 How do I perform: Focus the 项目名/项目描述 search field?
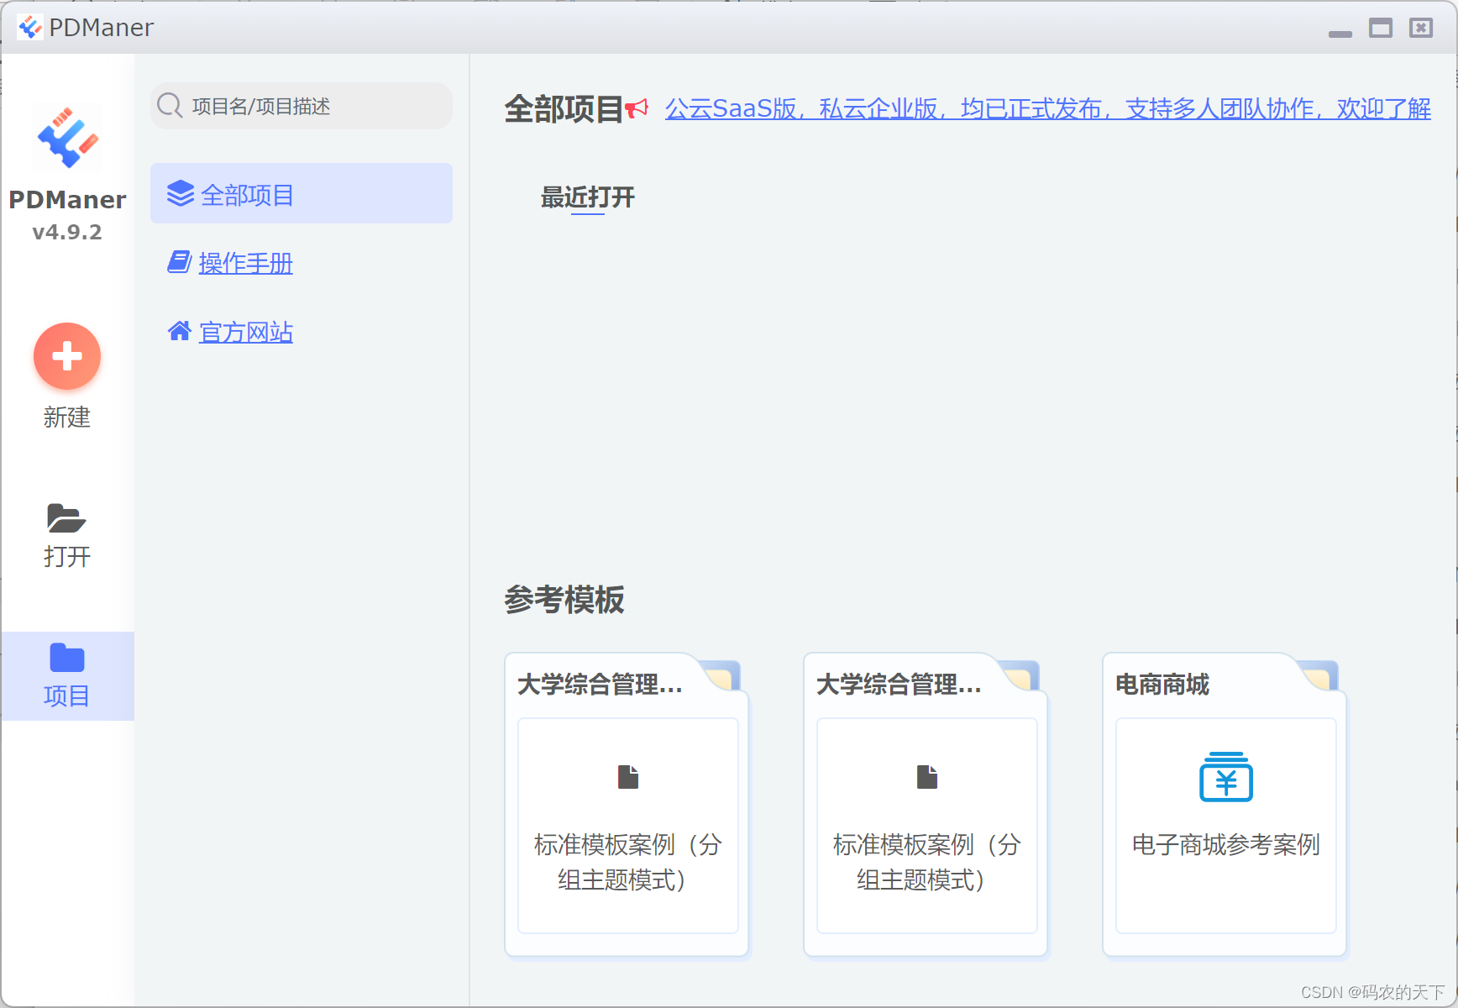click(302, 106)
